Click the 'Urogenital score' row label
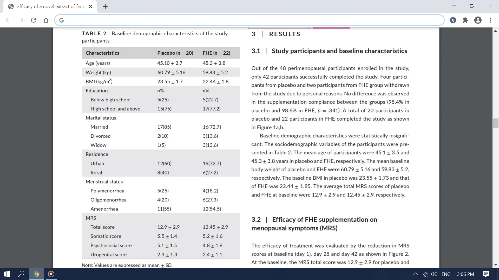The width and height of the screenshot is (499, 280). click(109, 254)
